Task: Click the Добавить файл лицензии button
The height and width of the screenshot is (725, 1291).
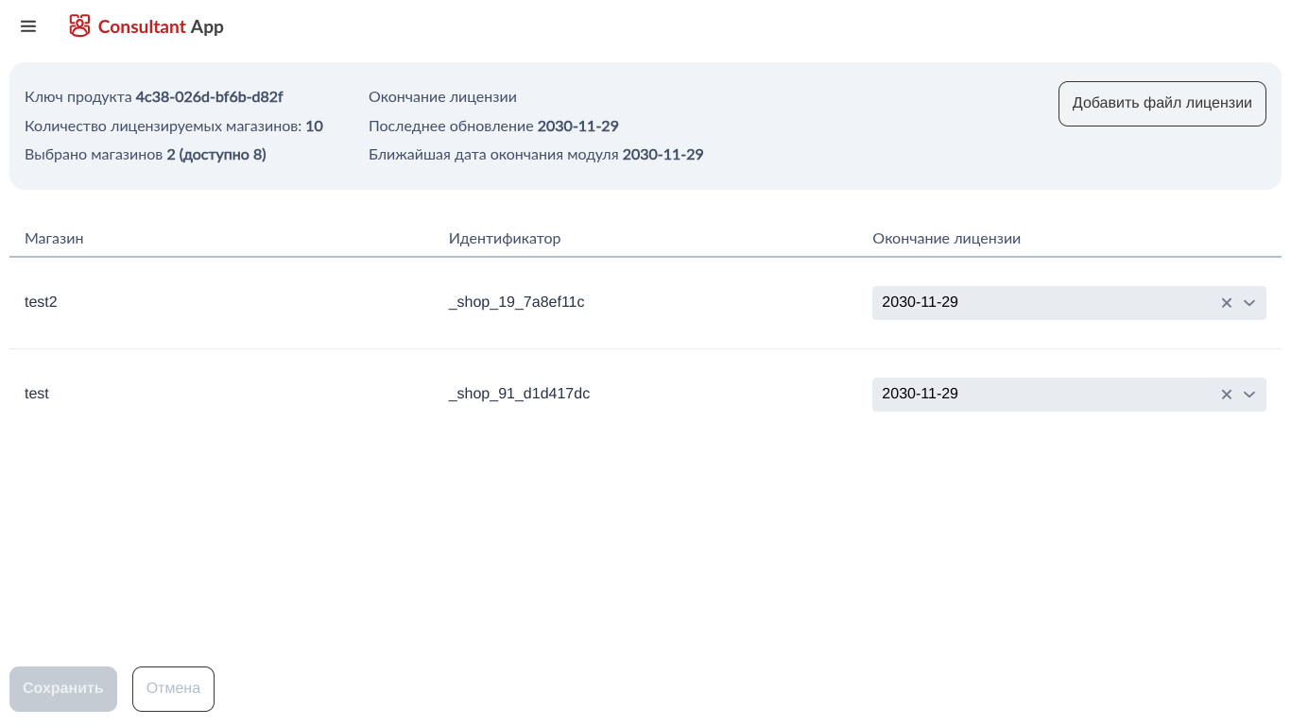Action: pos(1162,103)
